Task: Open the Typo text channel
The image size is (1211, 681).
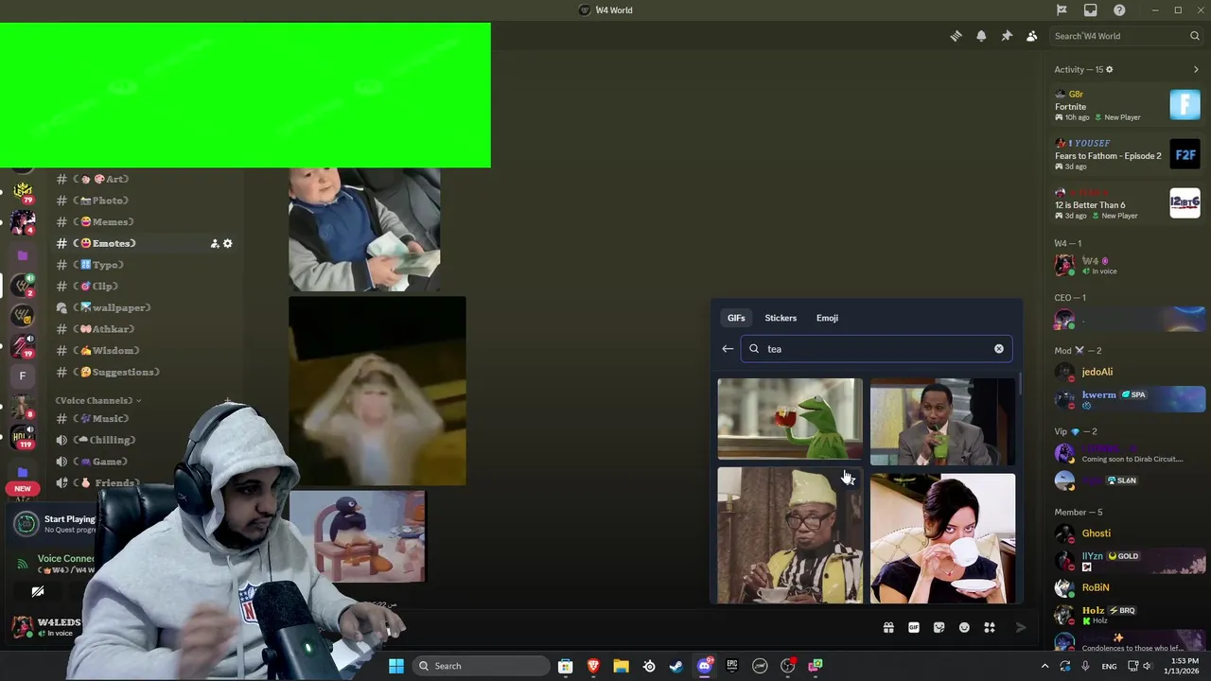Action: click(x=146, y=265)
